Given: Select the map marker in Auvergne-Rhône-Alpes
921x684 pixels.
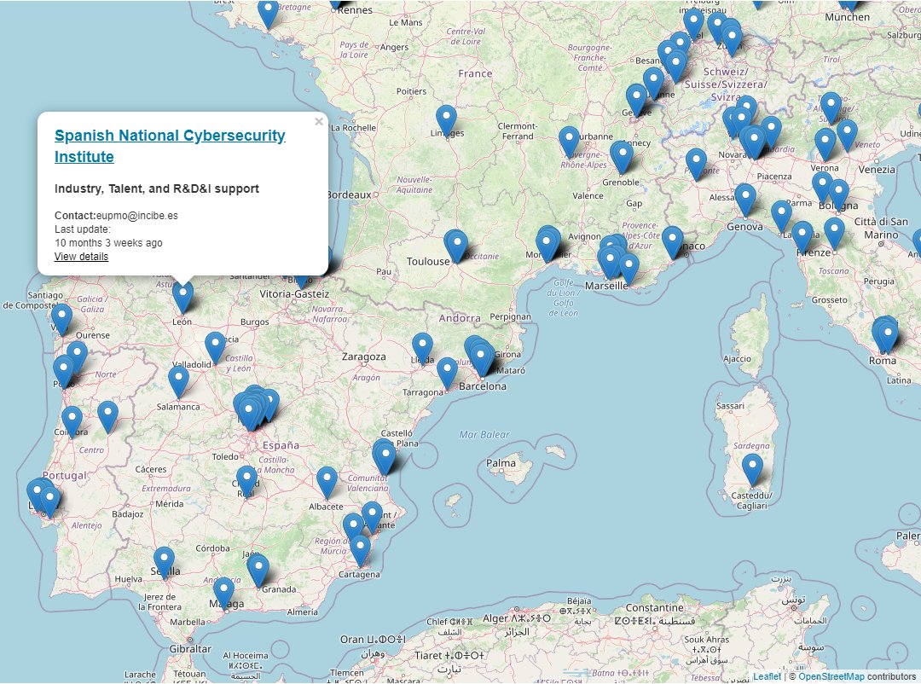Looking at the screenshot, I should click(569, 142).
